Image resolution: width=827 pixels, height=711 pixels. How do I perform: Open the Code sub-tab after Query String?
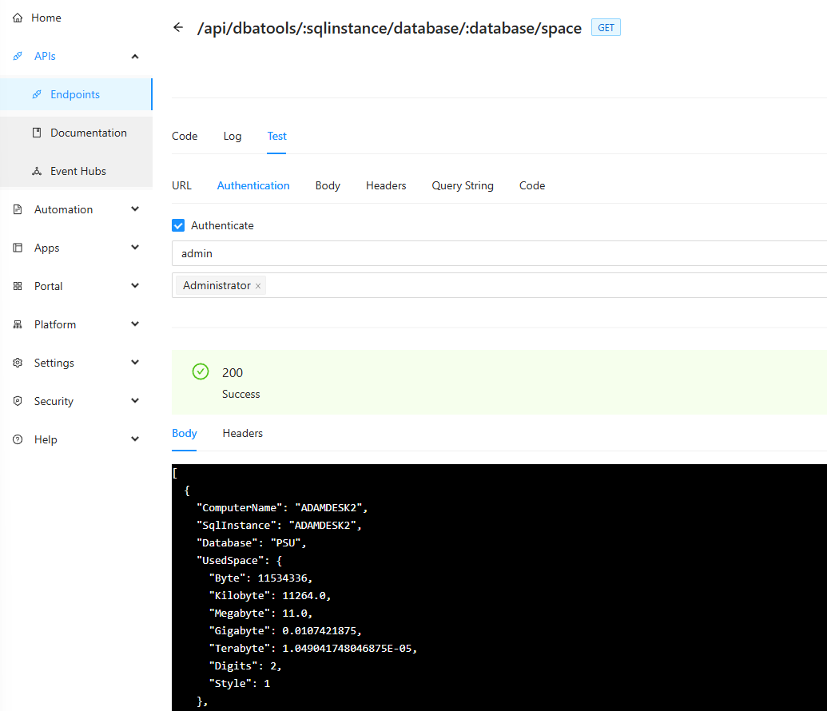pos(532,185)
